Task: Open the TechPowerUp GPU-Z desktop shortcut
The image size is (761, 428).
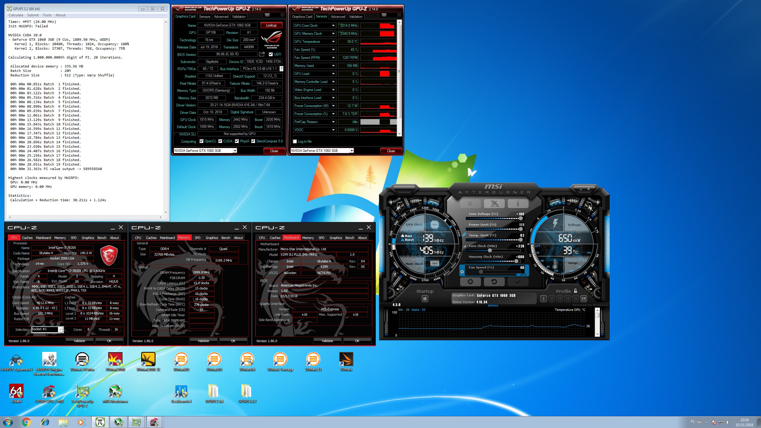Action: 82,396
